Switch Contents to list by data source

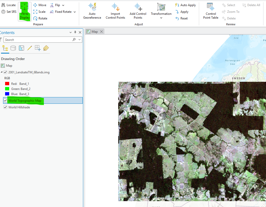tap(13, 48)
